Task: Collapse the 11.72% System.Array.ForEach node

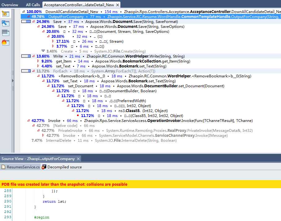Action: tap(33, 71)
